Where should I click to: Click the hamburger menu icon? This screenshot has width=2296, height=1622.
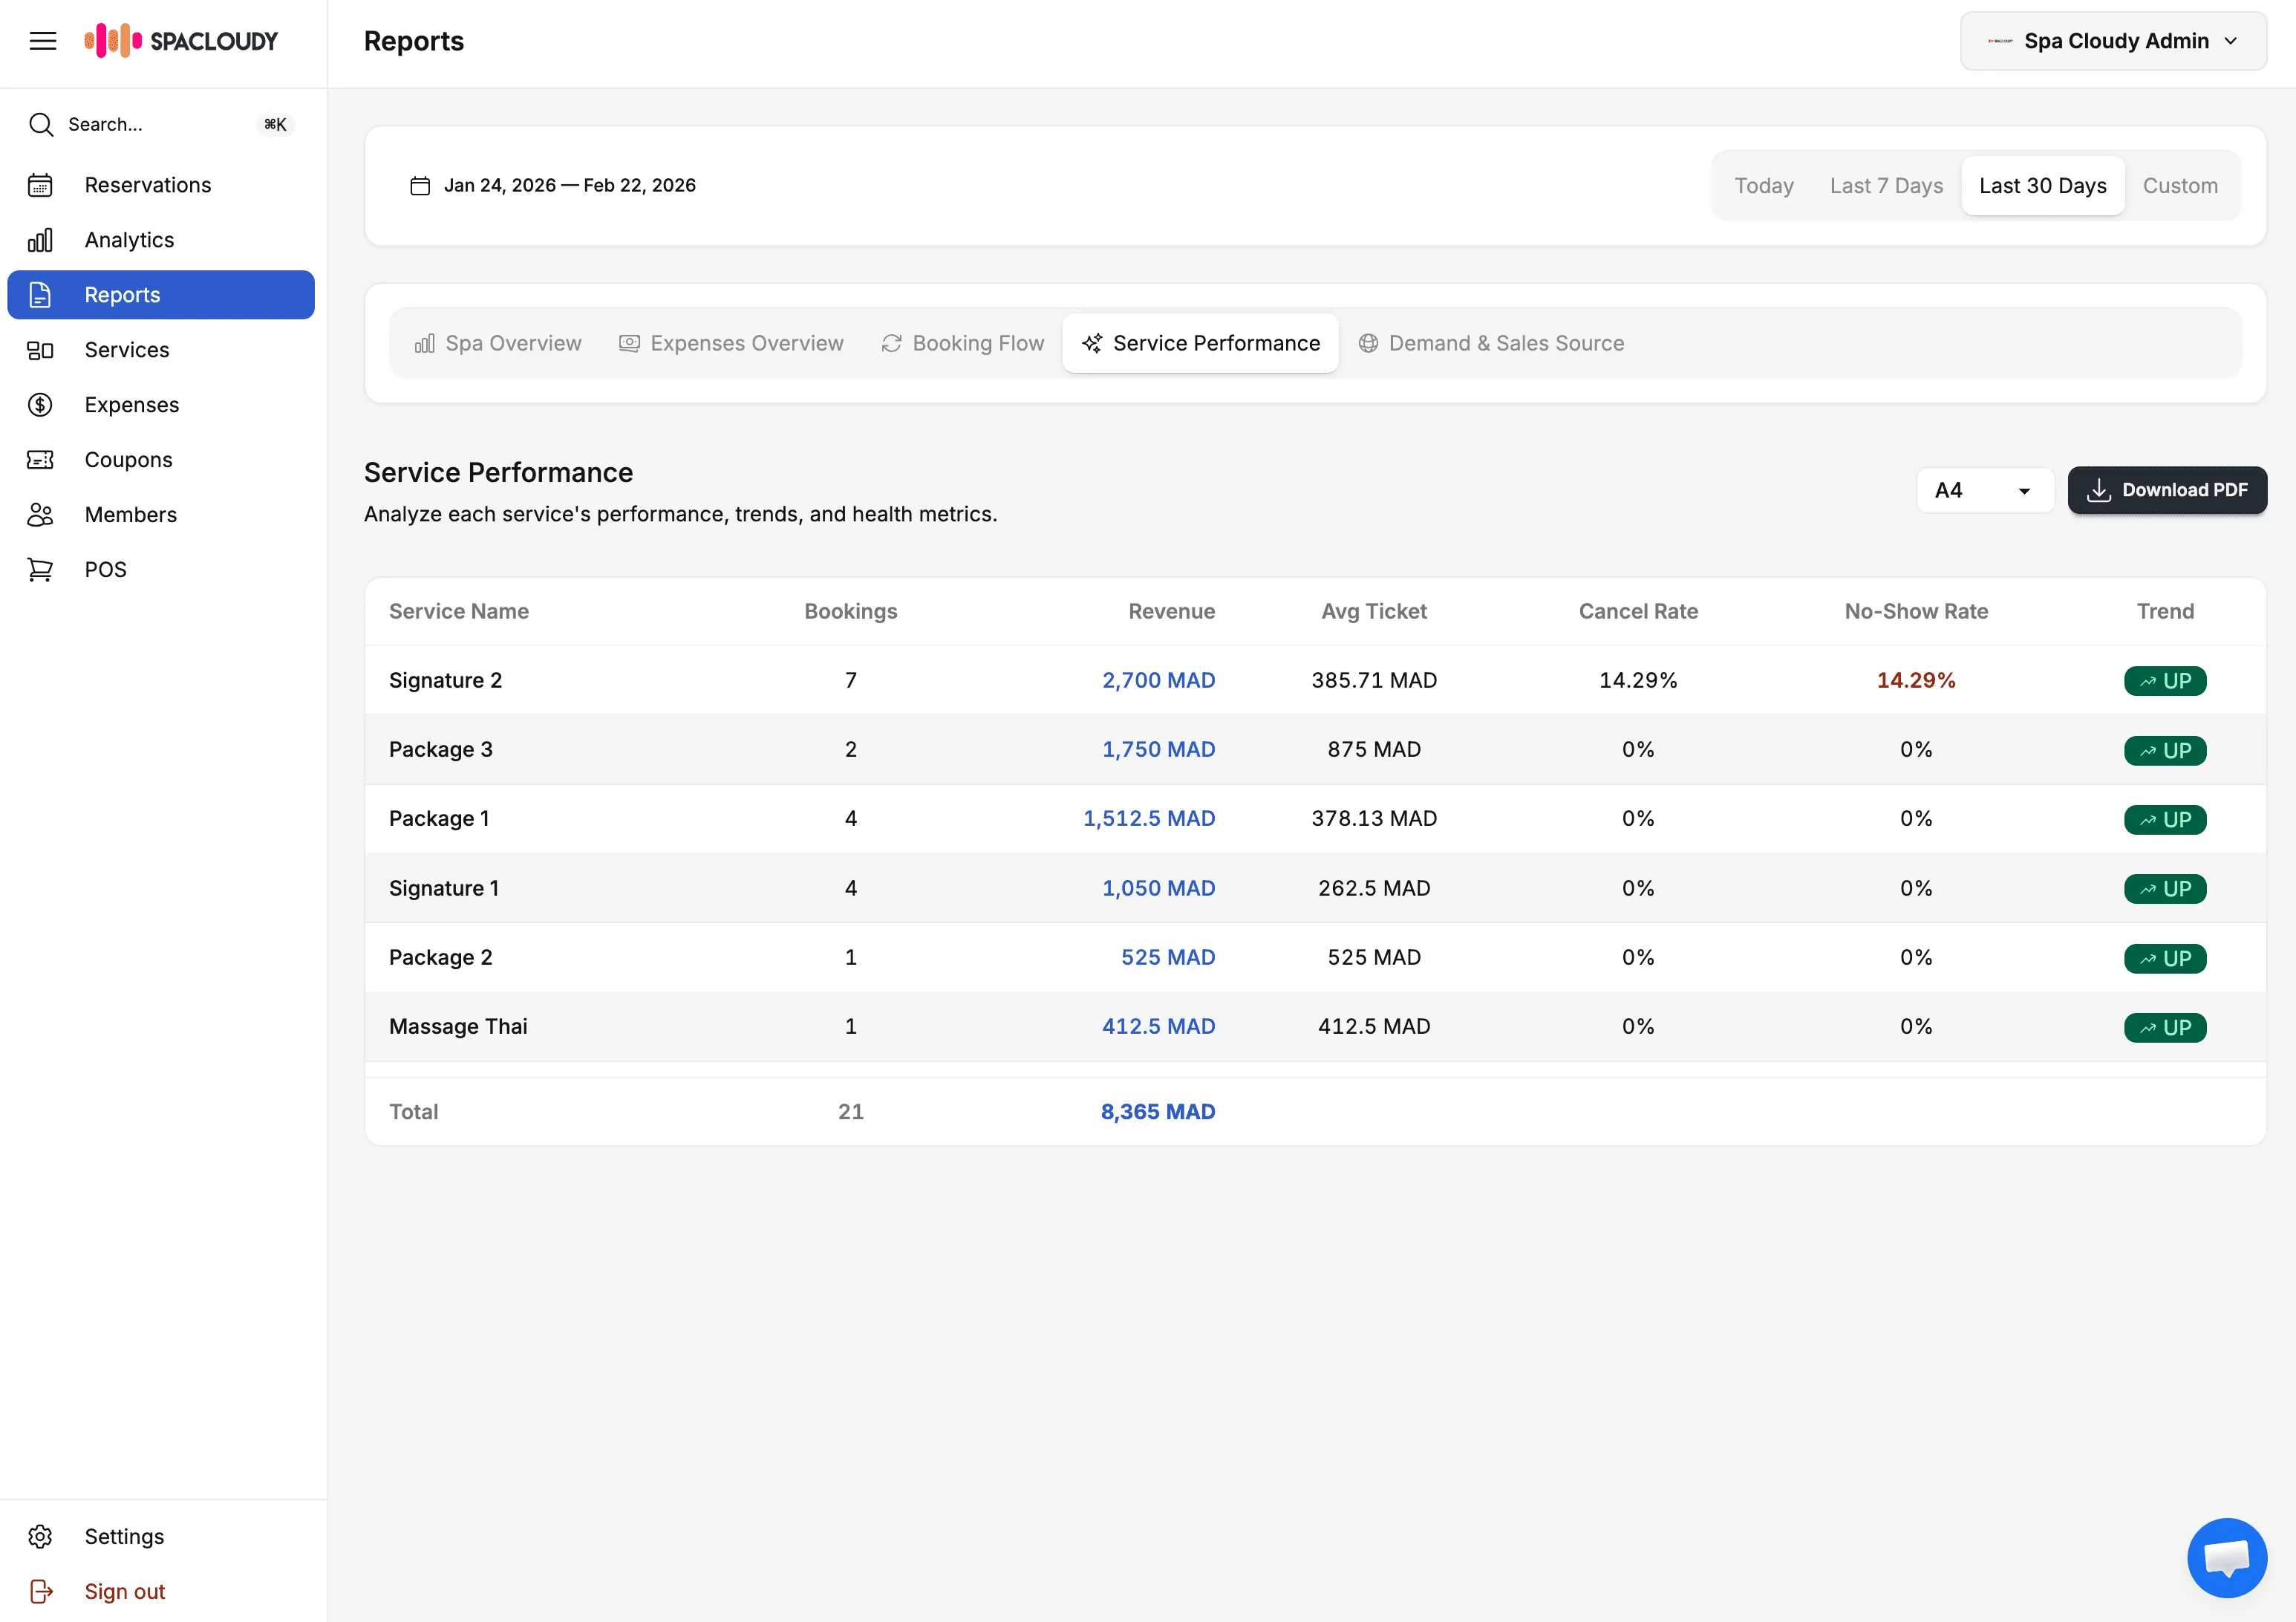[x=42, y=41]
